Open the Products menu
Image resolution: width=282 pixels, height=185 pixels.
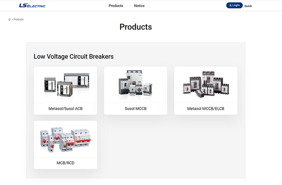[116, 6]
